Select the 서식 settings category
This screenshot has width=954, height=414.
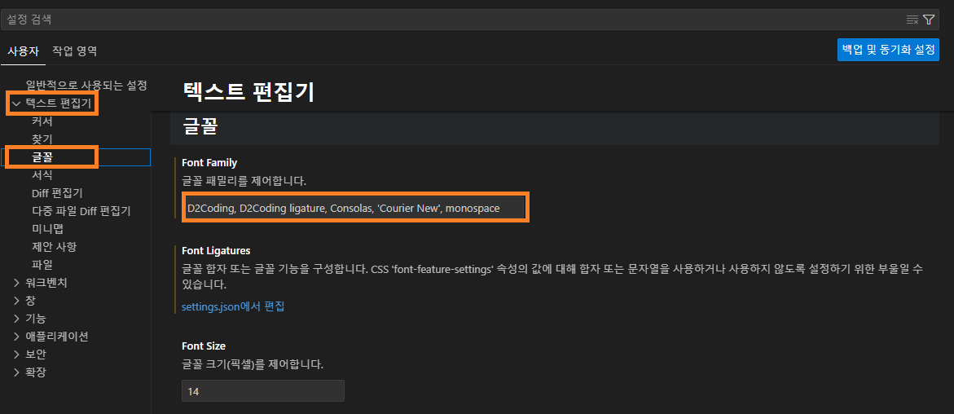(42, 175)
